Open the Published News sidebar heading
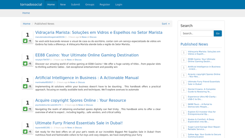 click(x=194, y=44)
